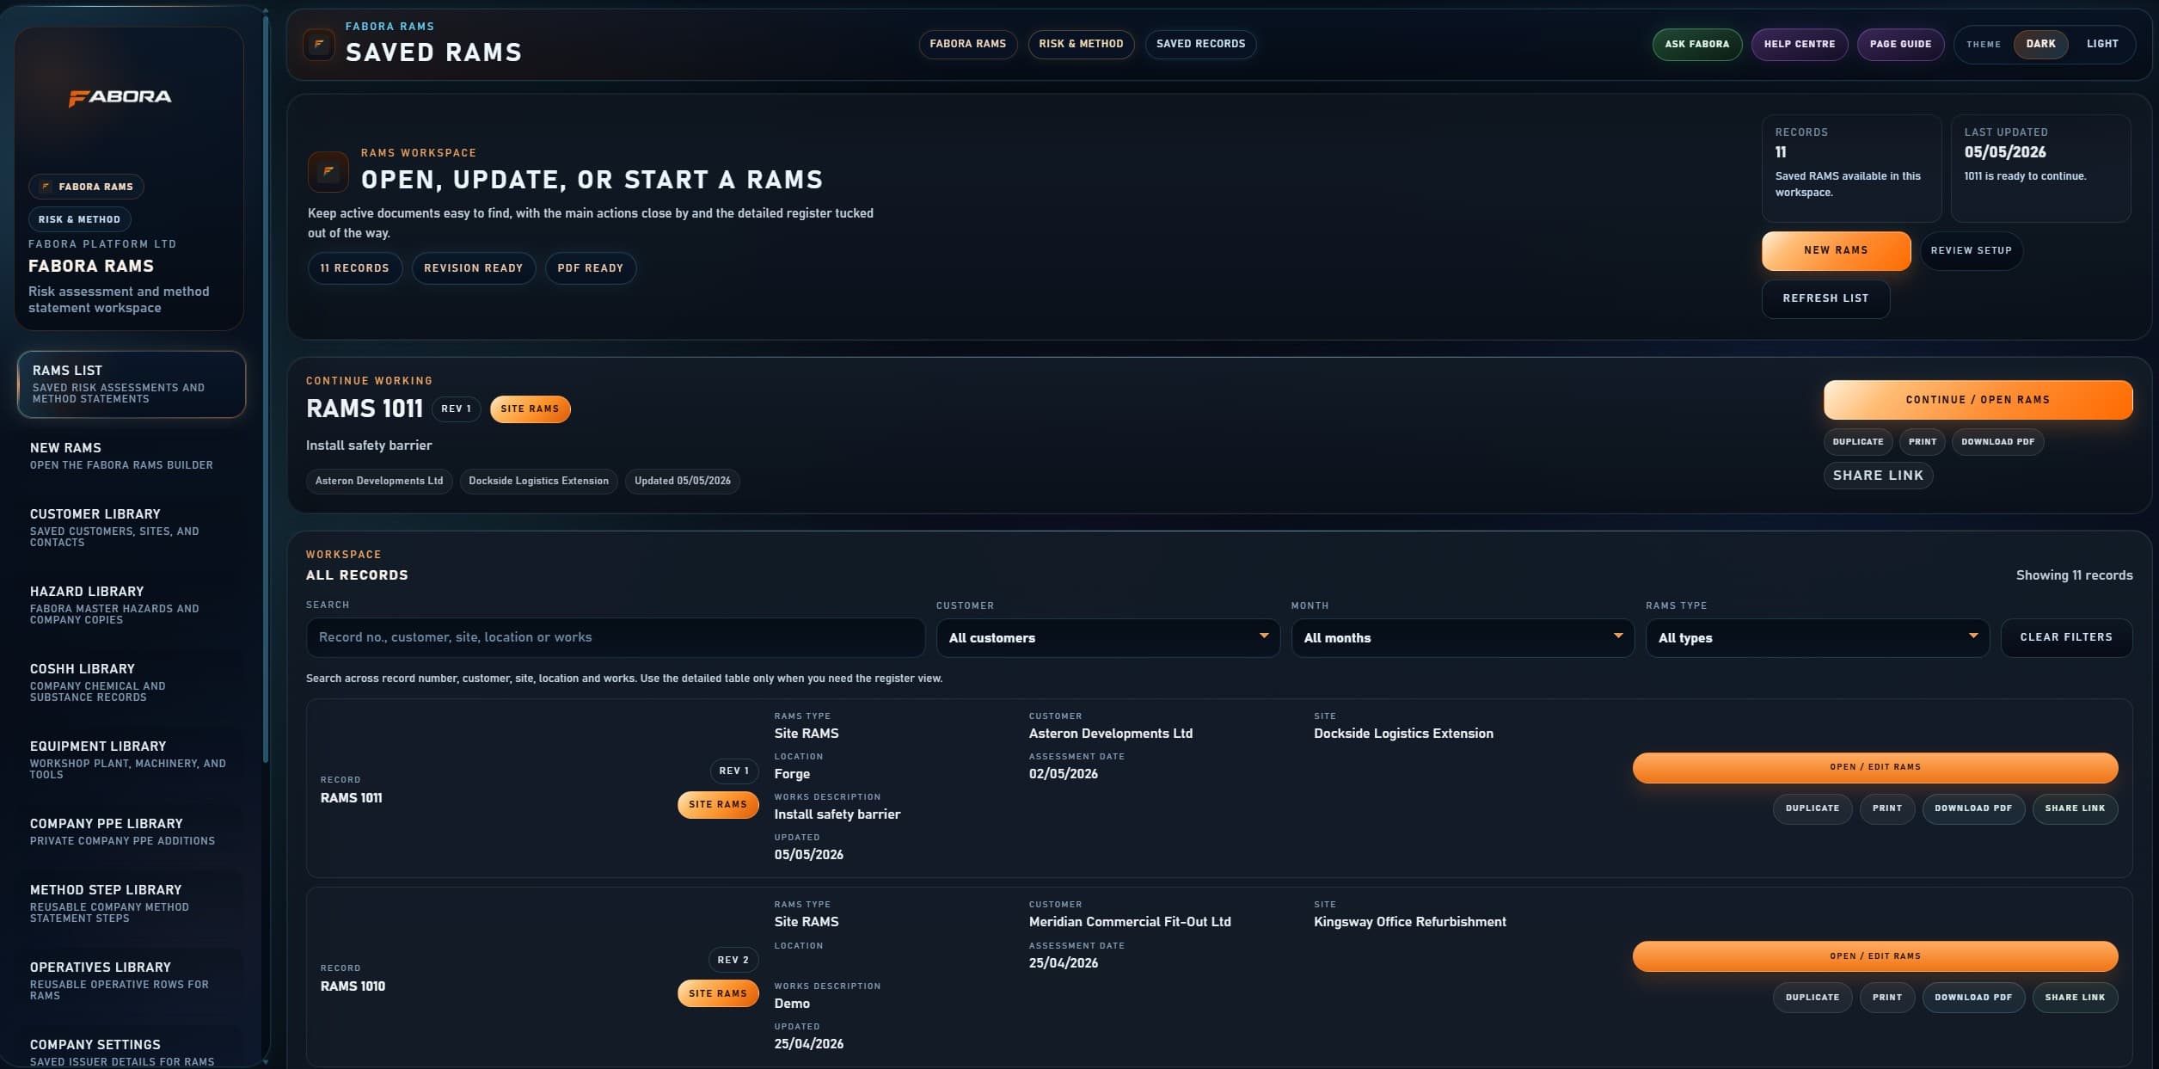The height and width of the screenshot is (1069, 2159).
Task: Print RAMS 1011 from Continue Working panel
Action: point(1923,442)
